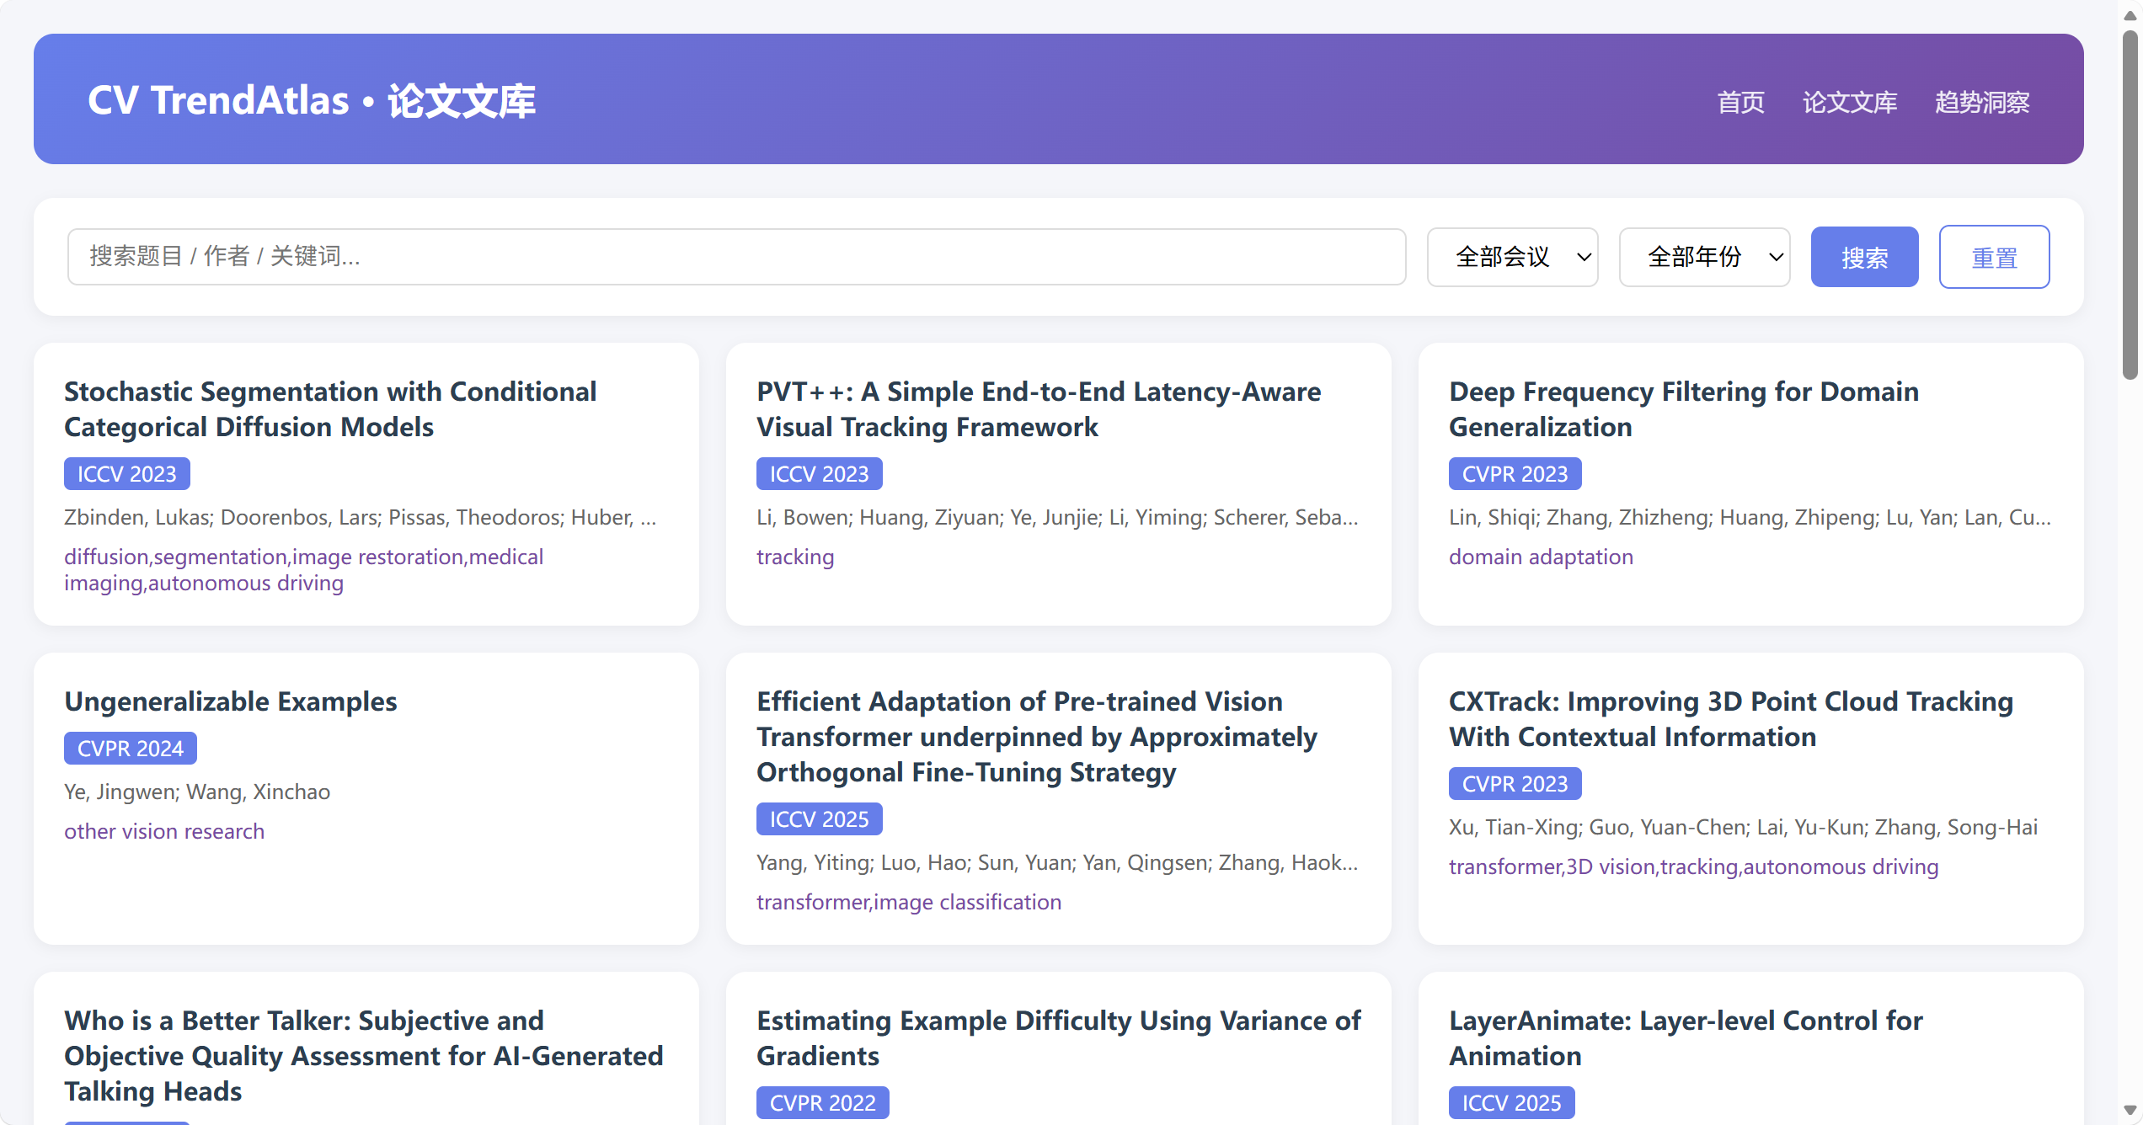The height and width of the screenshot is (1125, 2143).
Task: Open the Deep Frequency Filtering for Domain Generalization paper
Action: pyautogui.click(x=1683, y=409)
